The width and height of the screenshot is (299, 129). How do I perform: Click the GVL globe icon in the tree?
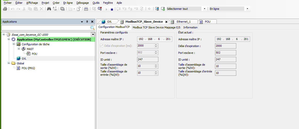(x=18, y=58)
